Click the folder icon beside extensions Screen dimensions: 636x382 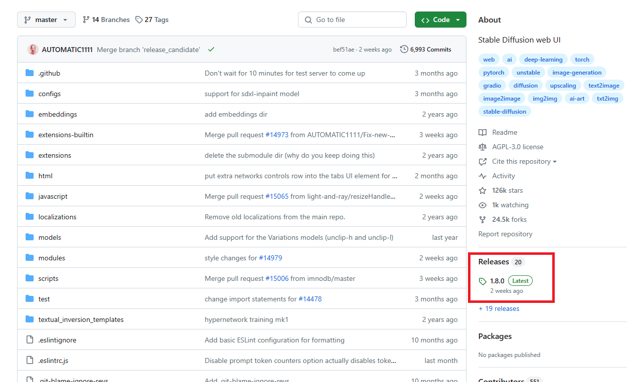click(29, 155)
